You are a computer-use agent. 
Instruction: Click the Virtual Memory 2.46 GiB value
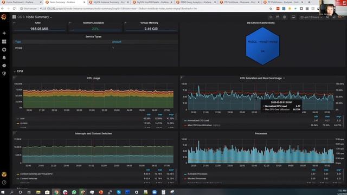pos(151,29)
